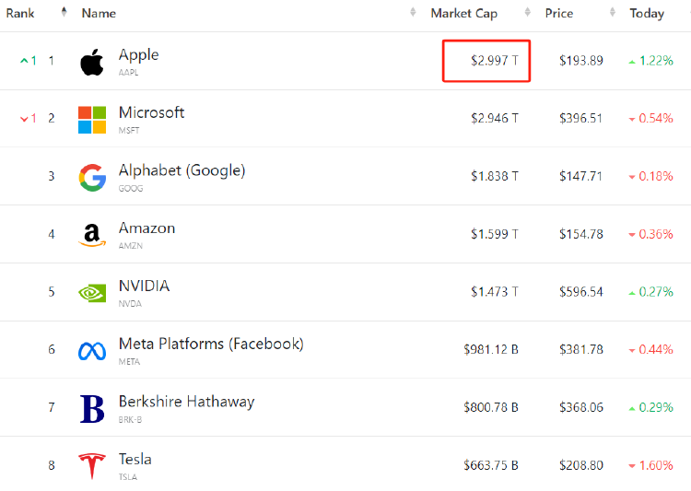Open Meta Platforms (Facebook) link
The height and width of the screenshot is (491, 691).
pos(211,344)
